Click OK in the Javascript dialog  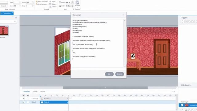tap(109, 74)
